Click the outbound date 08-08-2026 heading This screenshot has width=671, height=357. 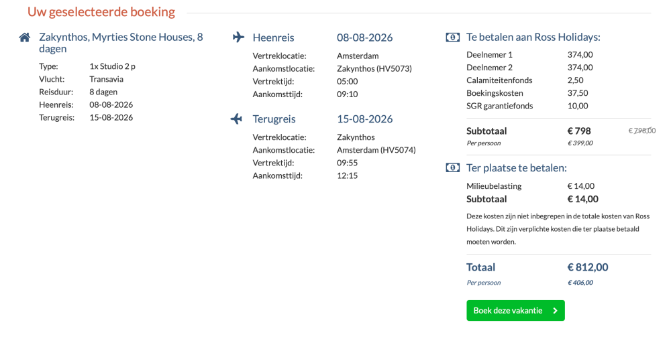point(364,38)
